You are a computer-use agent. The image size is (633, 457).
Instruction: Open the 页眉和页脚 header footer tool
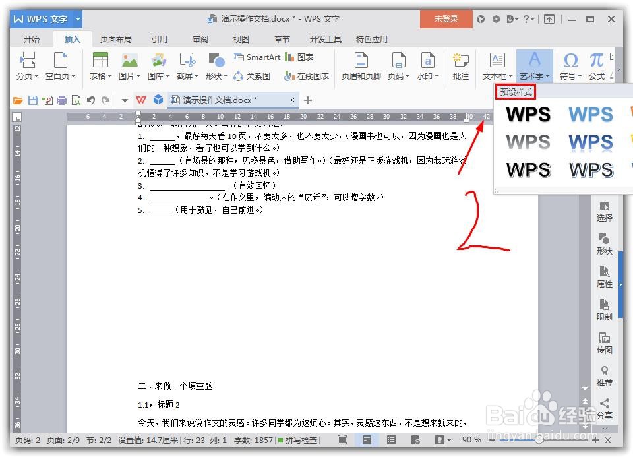pos(360,64)
